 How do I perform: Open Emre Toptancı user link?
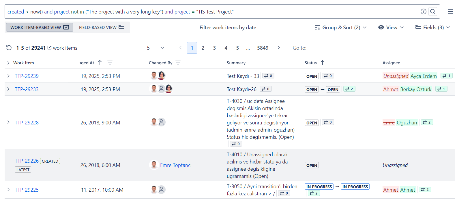pyautogui.click(x=176, y=165)
